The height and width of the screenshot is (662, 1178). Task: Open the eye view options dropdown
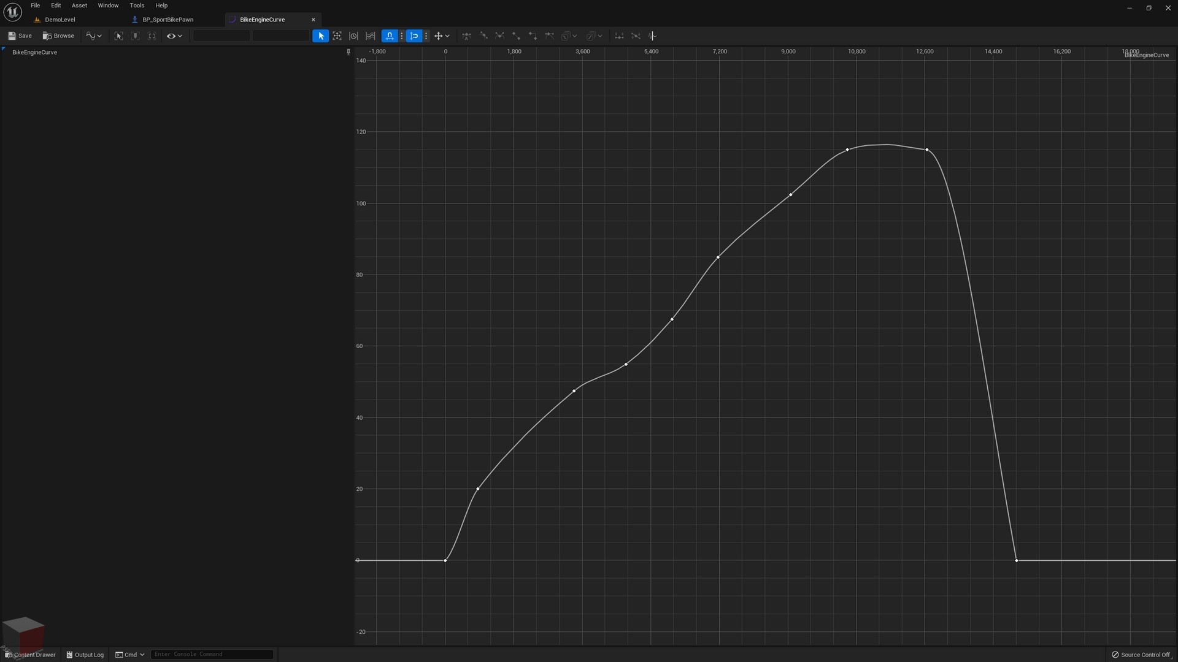[175, 36]
